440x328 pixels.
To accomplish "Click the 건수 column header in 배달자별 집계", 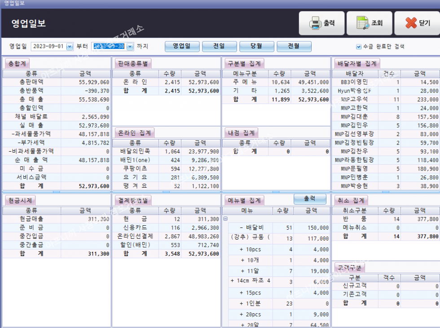I will point(389,74).
